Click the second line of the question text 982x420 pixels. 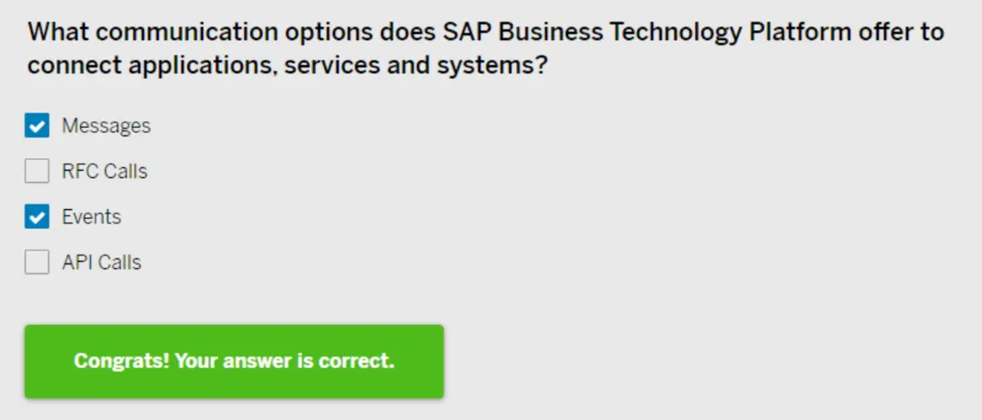click(x=287, y=66)
